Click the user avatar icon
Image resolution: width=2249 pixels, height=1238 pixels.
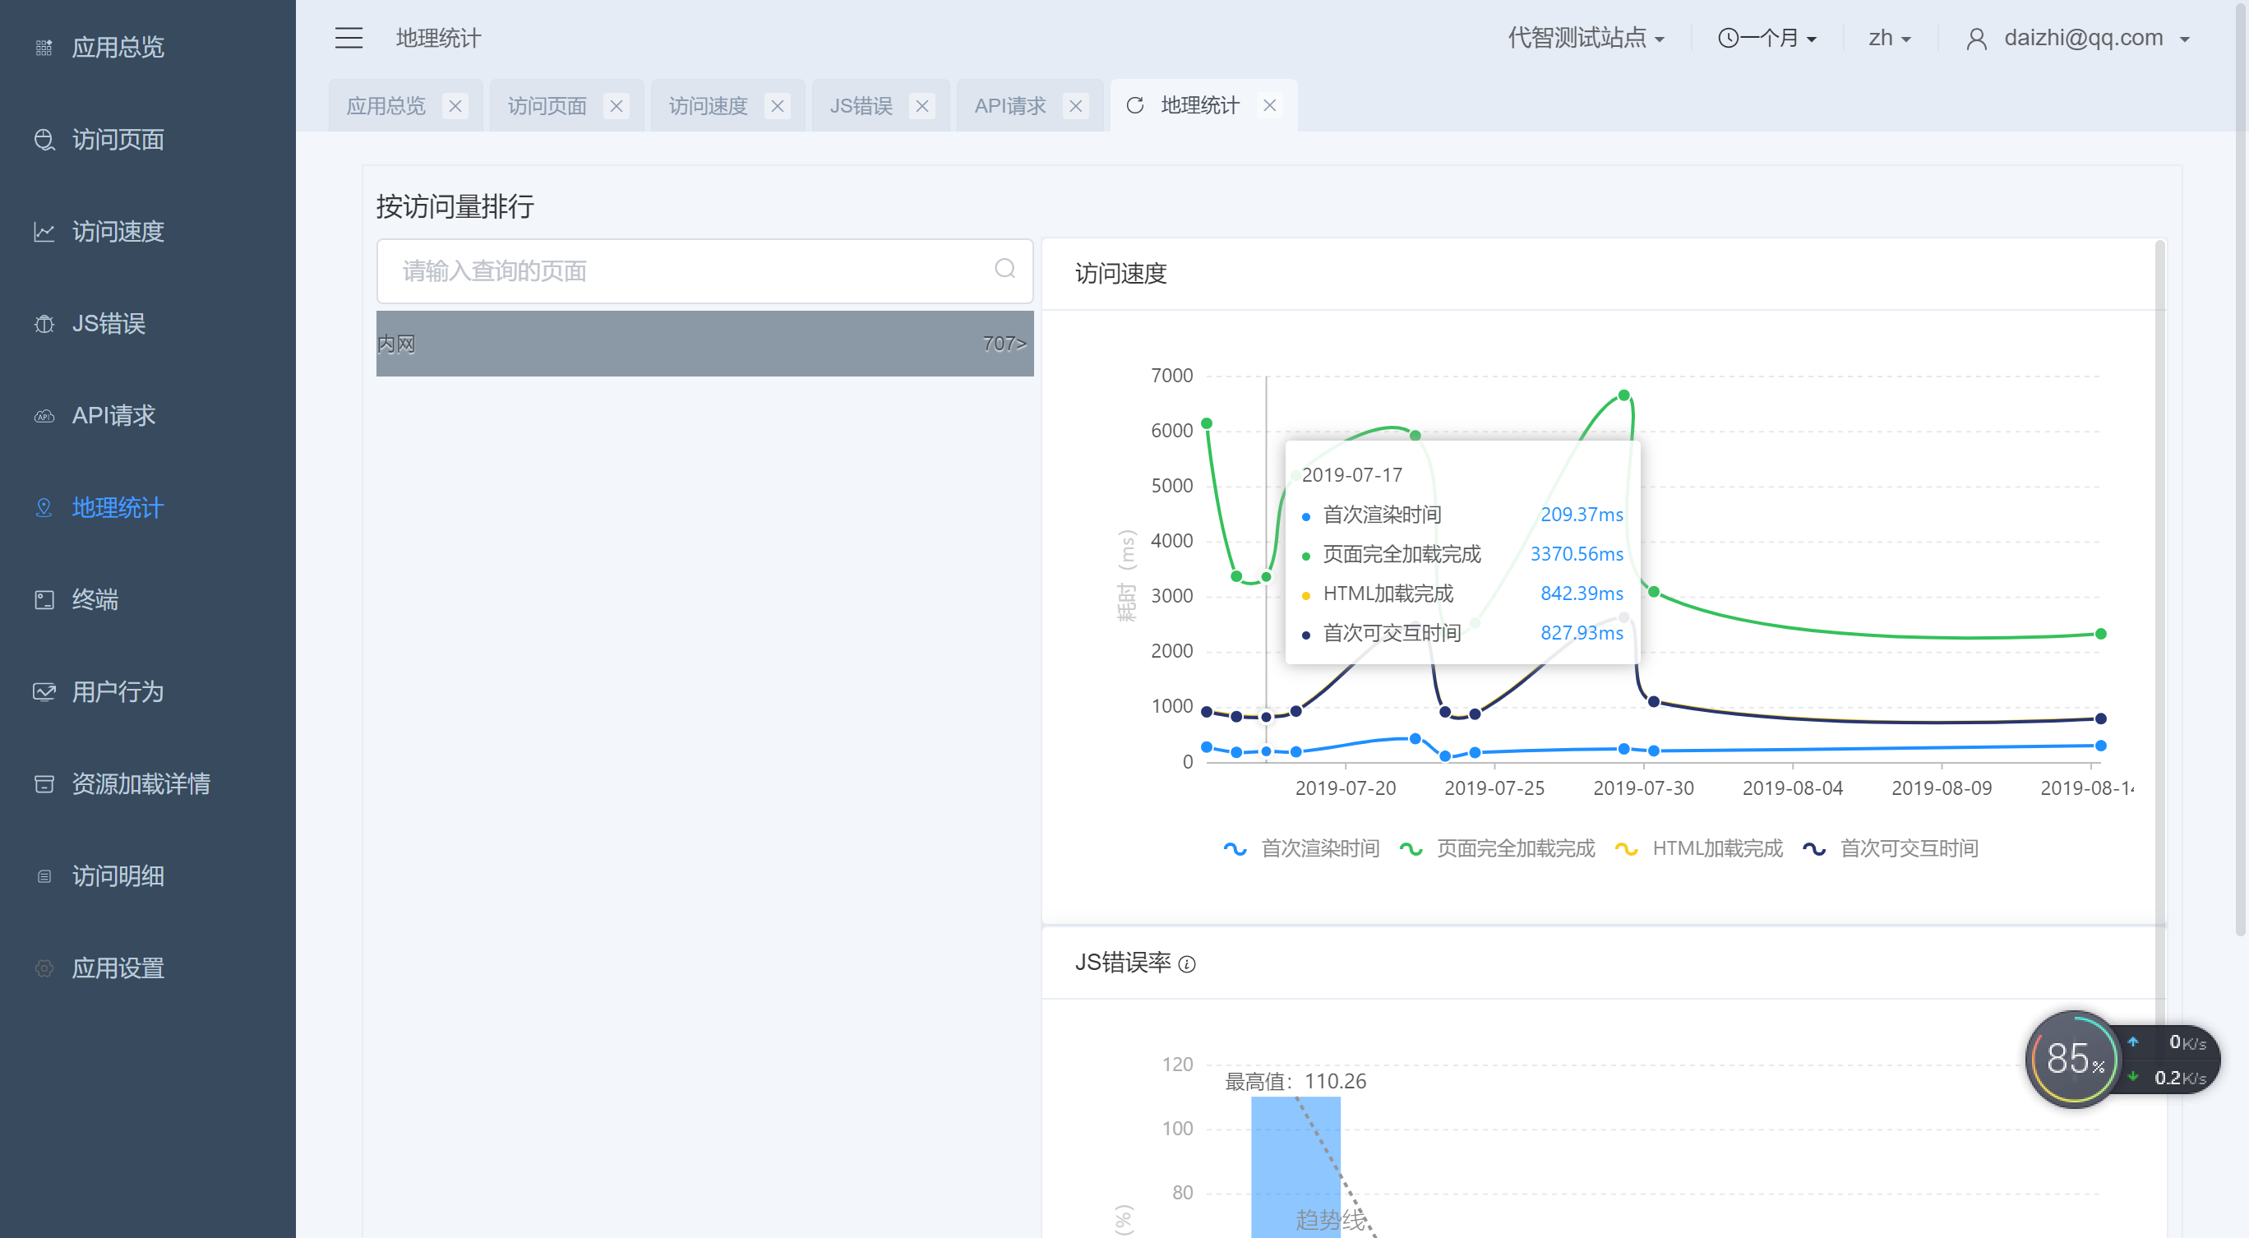coord(1977,39)
